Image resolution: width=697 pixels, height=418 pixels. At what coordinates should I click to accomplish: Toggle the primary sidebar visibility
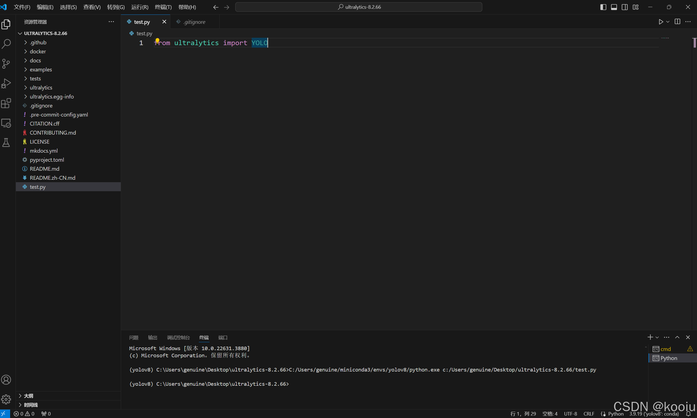[603, 7]
